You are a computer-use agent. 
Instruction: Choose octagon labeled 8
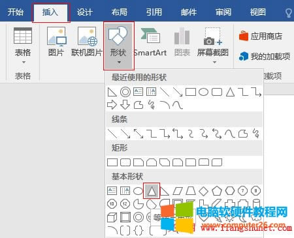tap(256, 191)
